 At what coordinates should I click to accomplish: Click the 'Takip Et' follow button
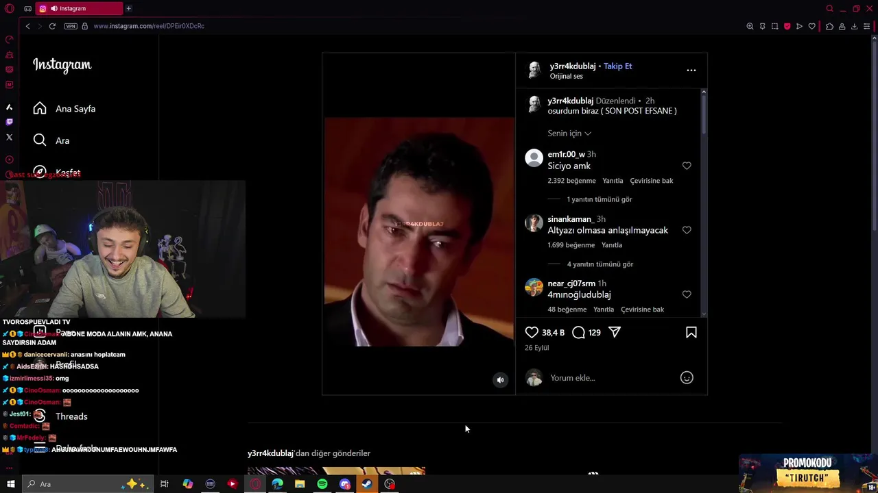618,66
